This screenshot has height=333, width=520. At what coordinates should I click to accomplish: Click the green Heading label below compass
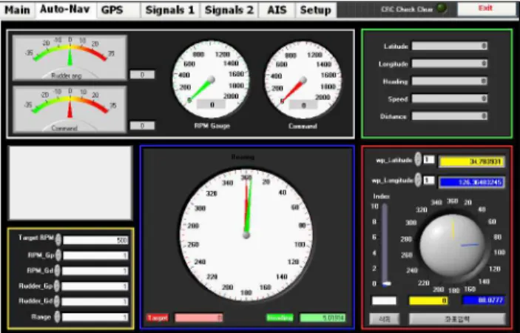(x=280, y=317)
